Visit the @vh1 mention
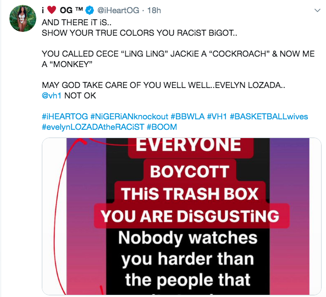This screenshot has height=297, width=326. click(x=52, y=96)
